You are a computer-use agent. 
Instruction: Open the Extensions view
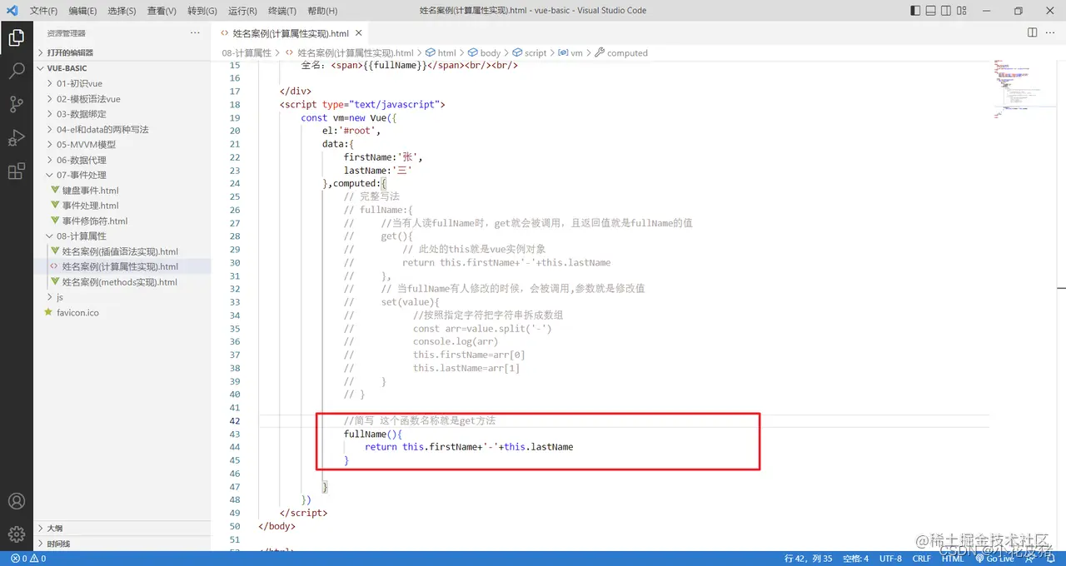(x=16, y=171)
